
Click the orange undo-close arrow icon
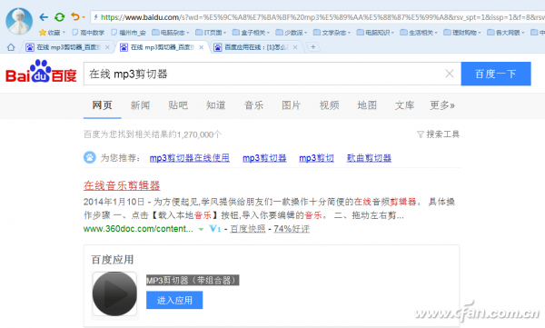[74, 16]
